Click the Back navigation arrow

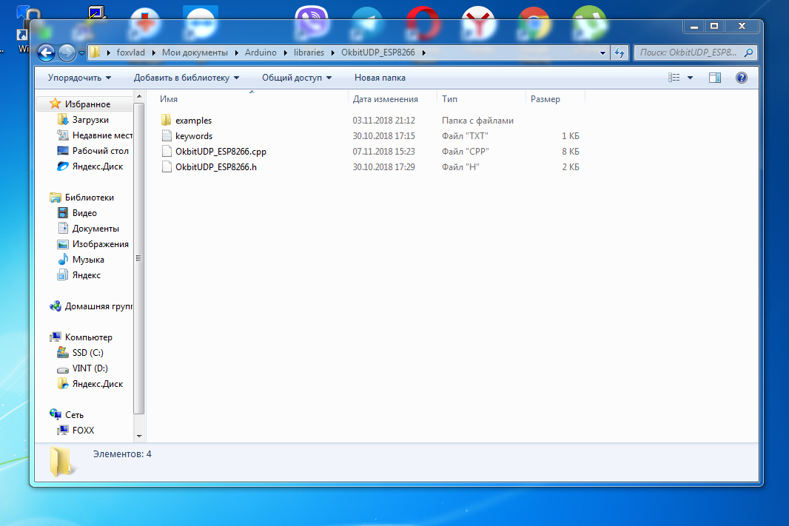[x=46, y=53]
